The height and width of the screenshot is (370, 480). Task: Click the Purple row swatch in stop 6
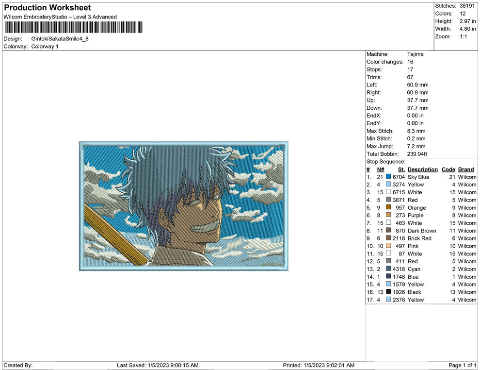pyautogui.click(x=388, y=215)
